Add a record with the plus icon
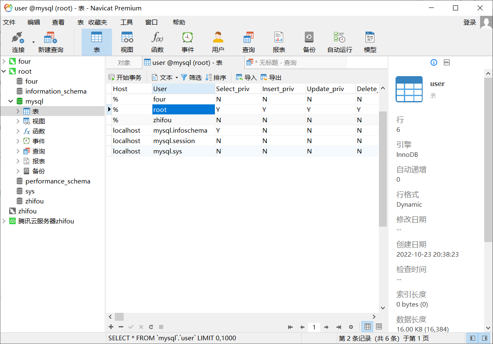Image resolution: width=493 pixels, height=344 pixels. [x=111, y=327]
